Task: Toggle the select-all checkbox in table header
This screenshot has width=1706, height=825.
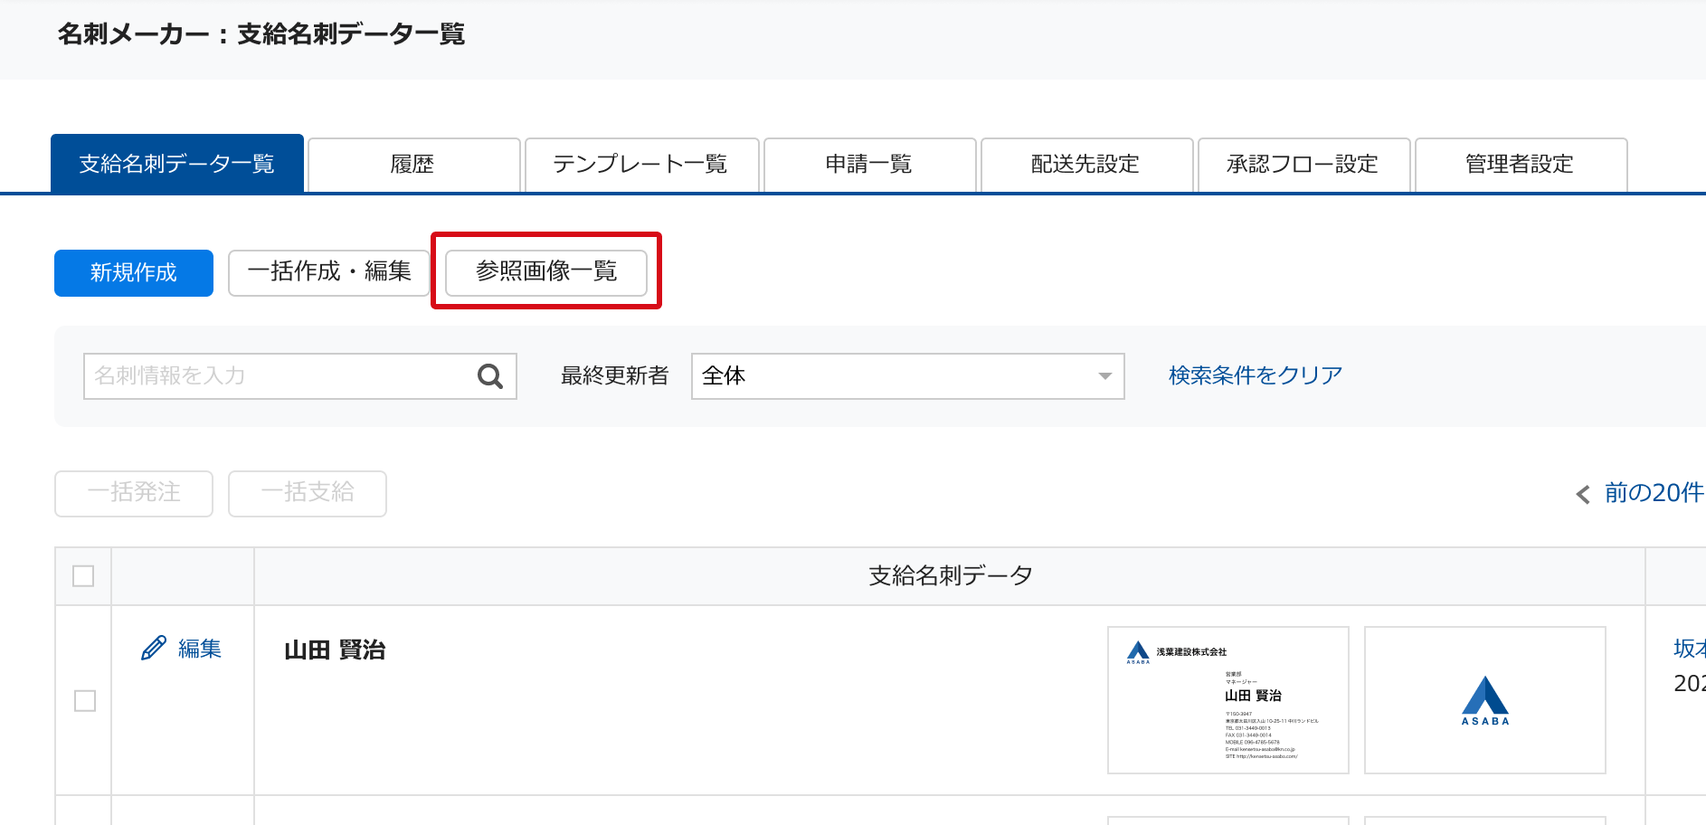Action: [83, 576]
